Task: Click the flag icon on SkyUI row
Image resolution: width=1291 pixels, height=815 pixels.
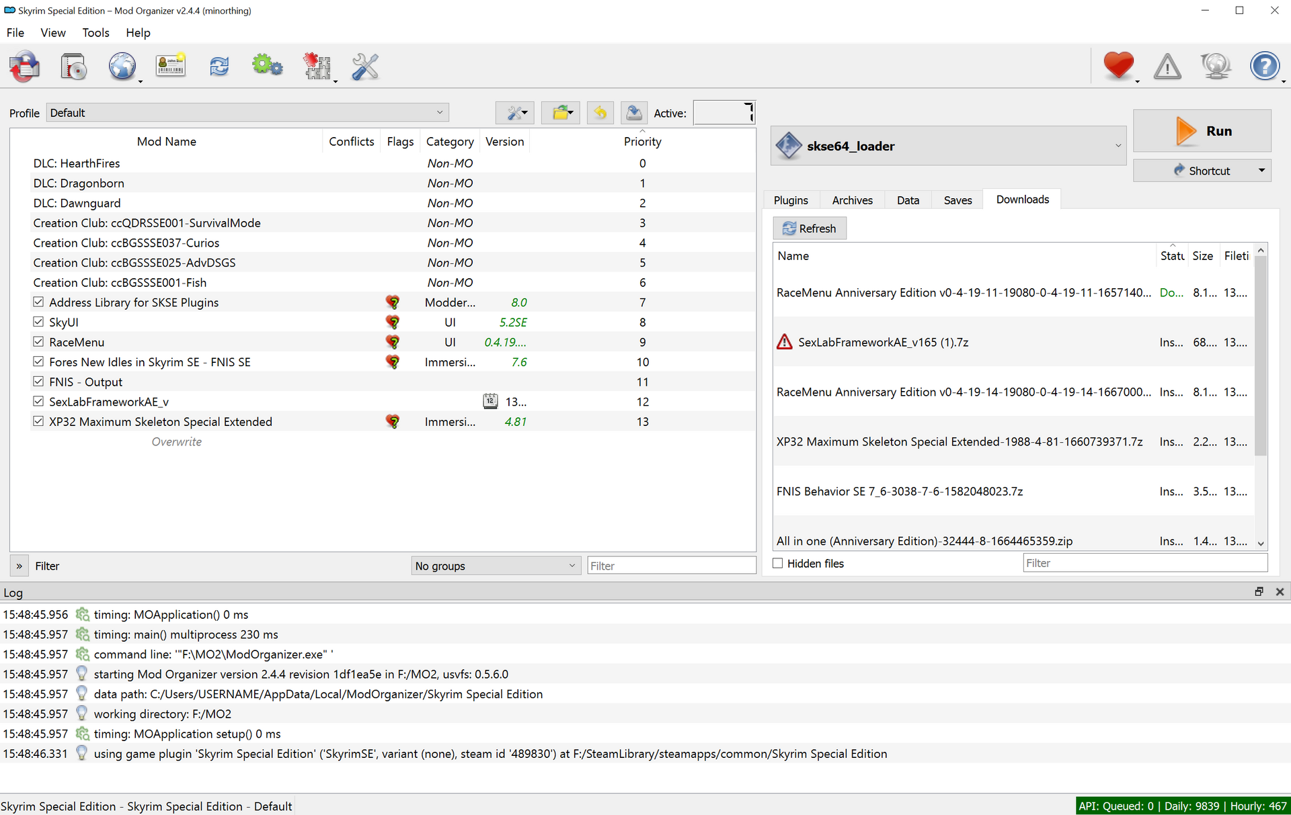Action: pyautogui.click(x=393, y=323)
